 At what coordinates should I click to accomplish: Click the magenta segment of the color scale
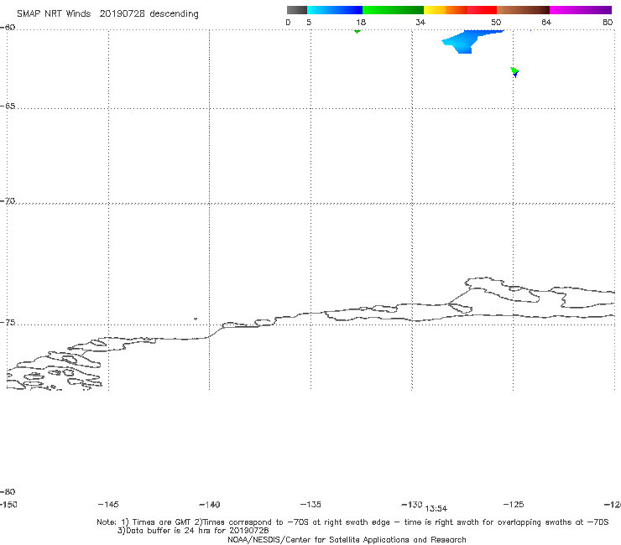(581, 10)
